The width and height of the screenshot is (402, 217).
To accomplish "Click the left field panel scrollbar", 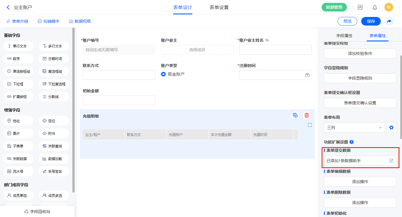I will pos(74,109).
